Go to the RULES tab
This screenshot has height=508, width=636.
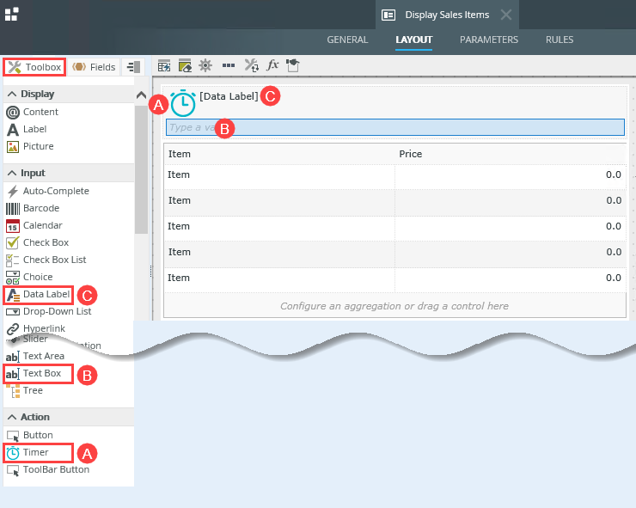point(559,40)
